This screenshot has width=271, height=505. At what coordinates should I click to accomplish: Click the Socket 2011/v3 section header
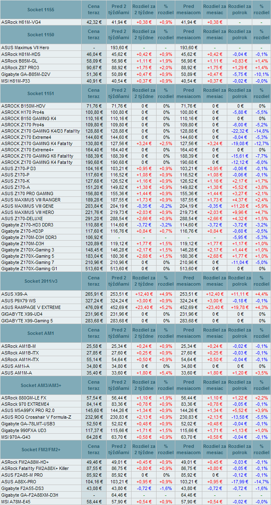(40, 281)
